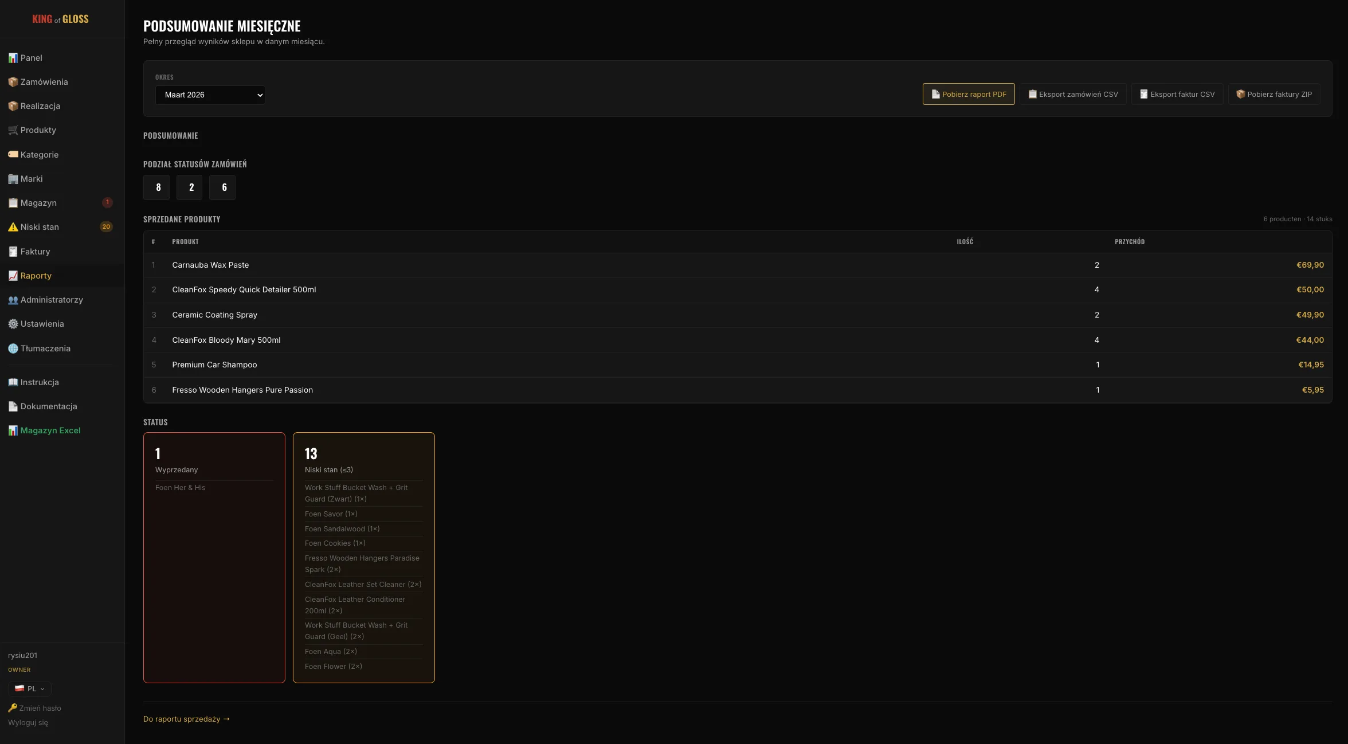
Task: Click the Wyloguj się link
Action: click(x=28, y=723)
